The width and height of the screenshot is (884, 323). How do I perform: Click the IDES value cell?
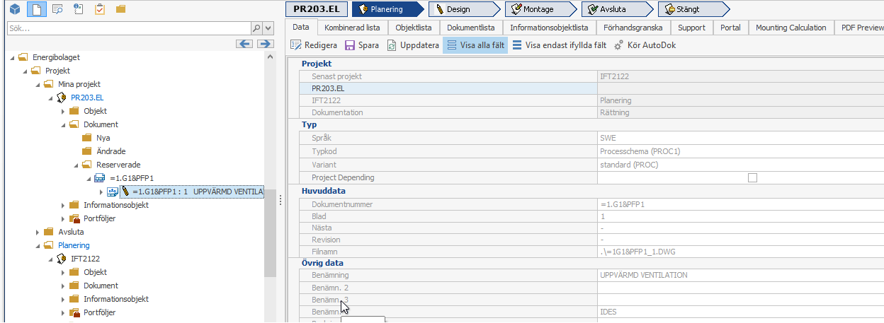click(x=740, y=311)
